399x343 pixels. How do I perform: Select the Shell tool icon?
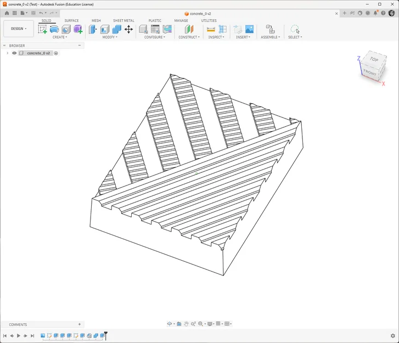(x=105, y=29)
